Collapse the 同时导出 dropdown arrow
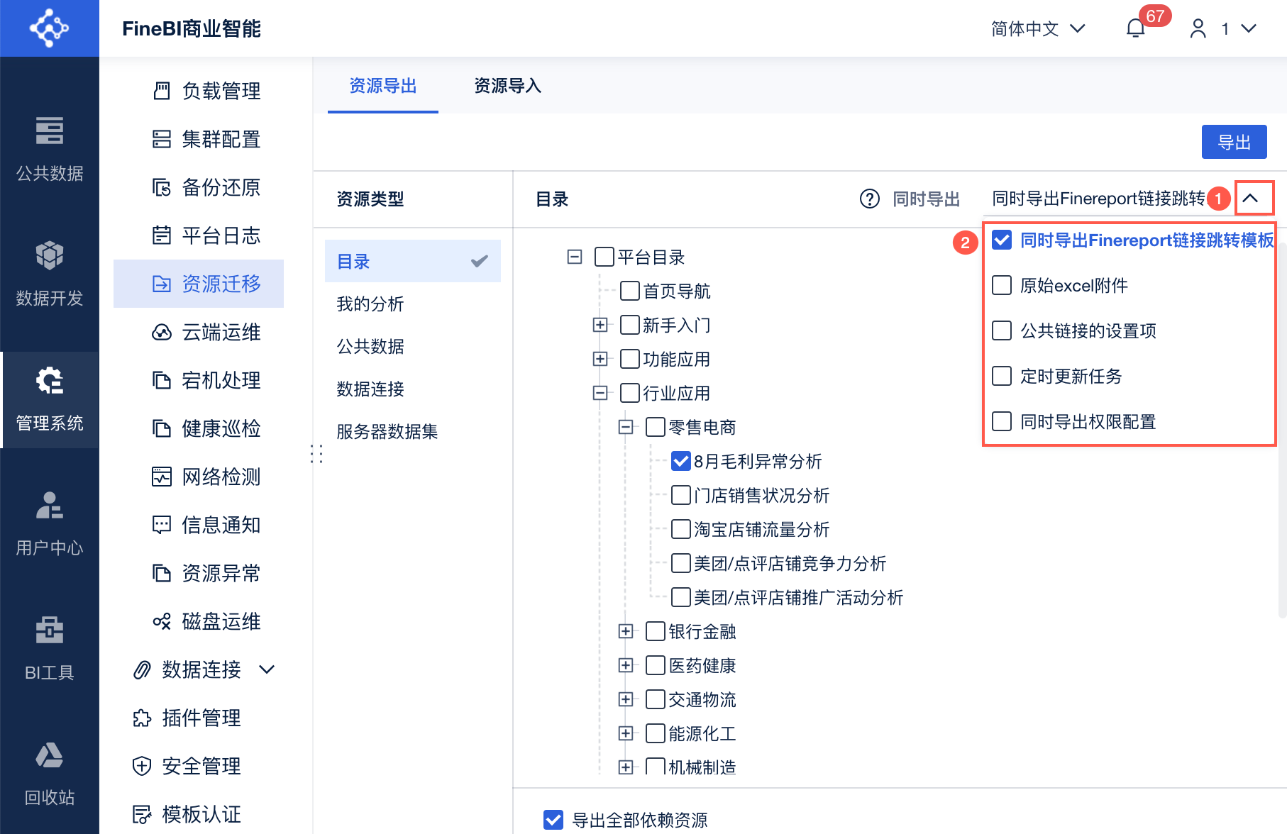1287x834 pixels. tap(1250, 199)
